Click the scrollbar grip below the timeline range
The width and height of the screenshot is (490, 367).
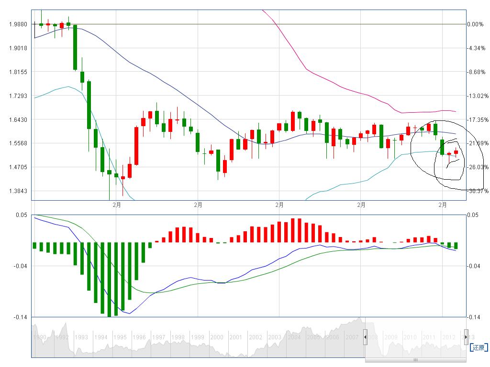[x=415, y=360]
